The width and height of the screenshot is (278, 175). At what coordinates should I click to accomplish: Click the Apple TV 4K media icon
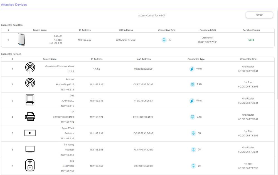30,133
